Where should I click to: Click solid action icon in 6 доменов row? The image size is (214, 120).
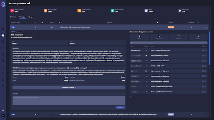(203, 56)
